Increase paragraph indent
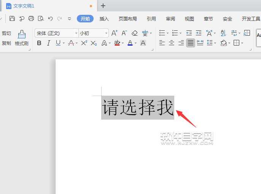The height and width of the screenshot is (194, 261). (x=199, y=33)
